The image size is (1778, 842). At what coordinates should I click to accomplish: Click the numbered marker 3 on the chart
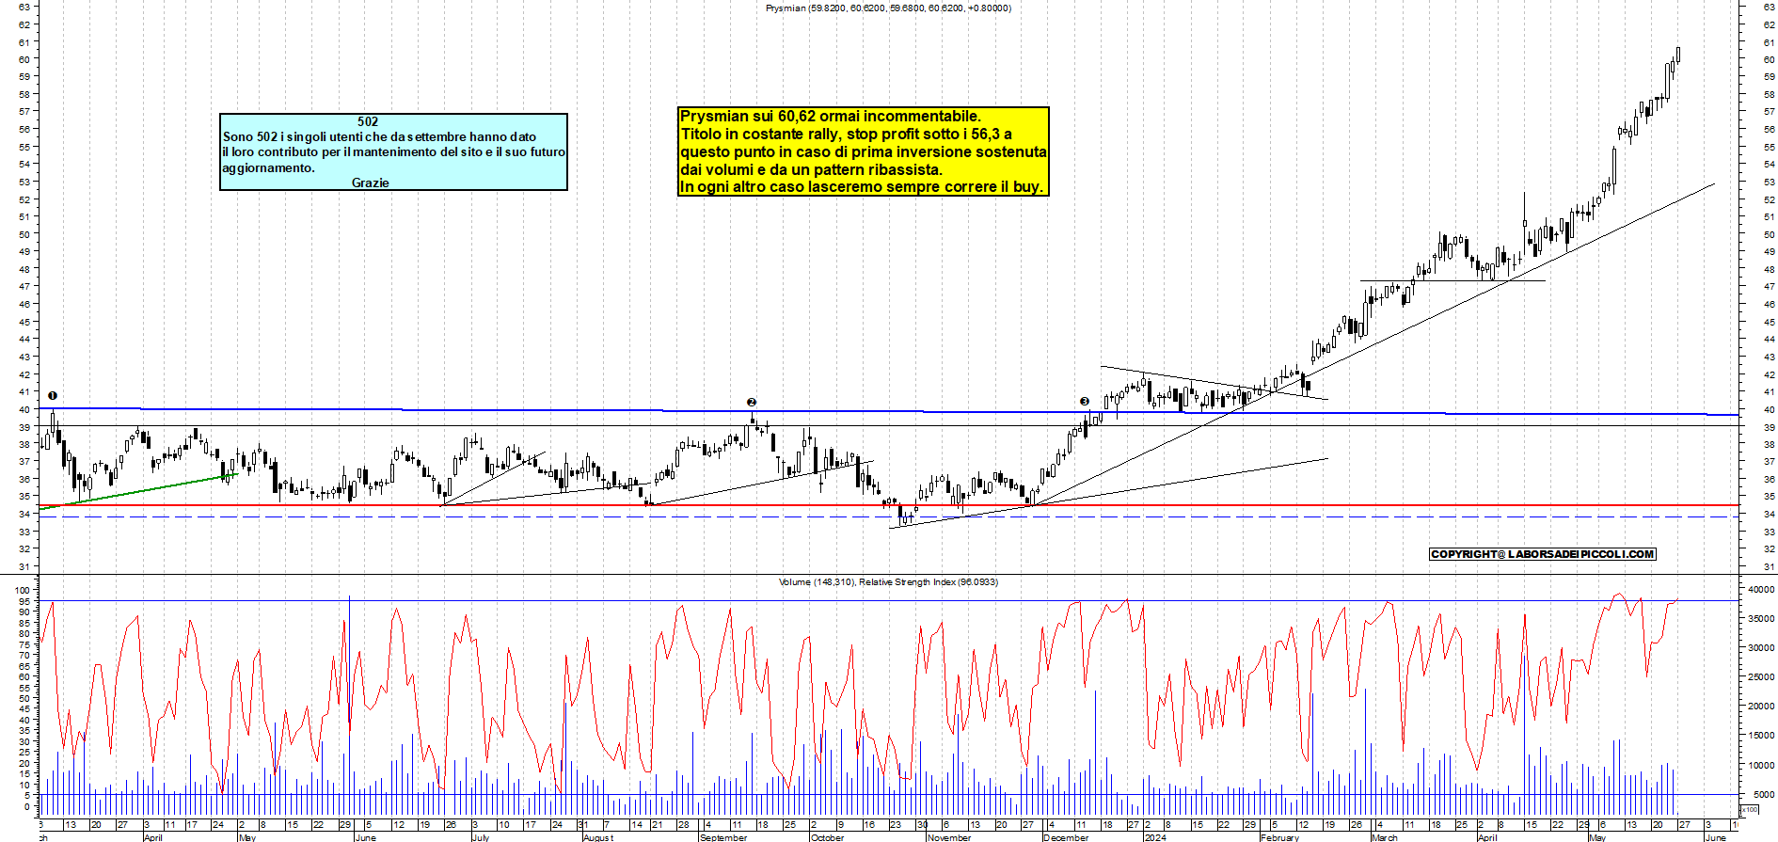pyautogui.click(x=1085, y=402)
